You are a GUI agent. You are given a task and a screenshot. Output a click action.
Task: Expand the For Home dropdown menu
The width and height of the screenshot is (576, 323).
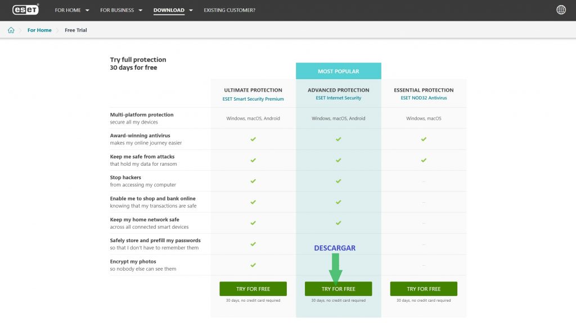(x=71, y=10)
